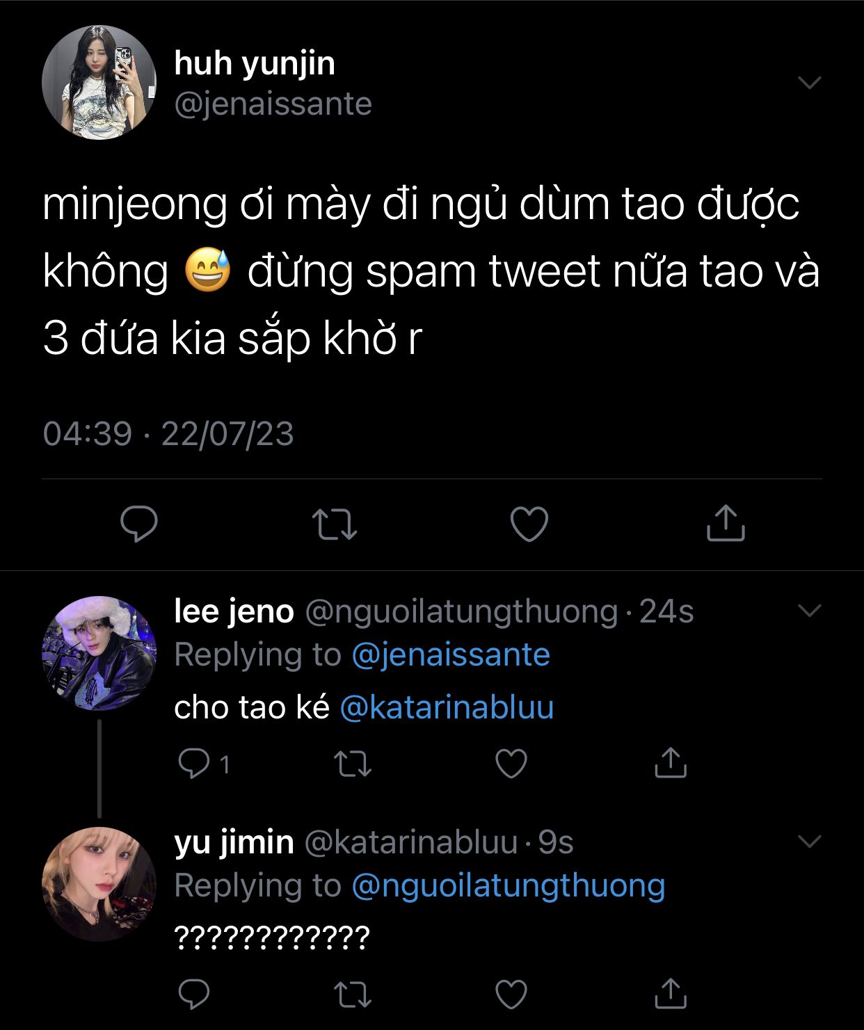Open @jenaissante in the 'Replying to' line
Screen dimensions: 864x1030
451,654
